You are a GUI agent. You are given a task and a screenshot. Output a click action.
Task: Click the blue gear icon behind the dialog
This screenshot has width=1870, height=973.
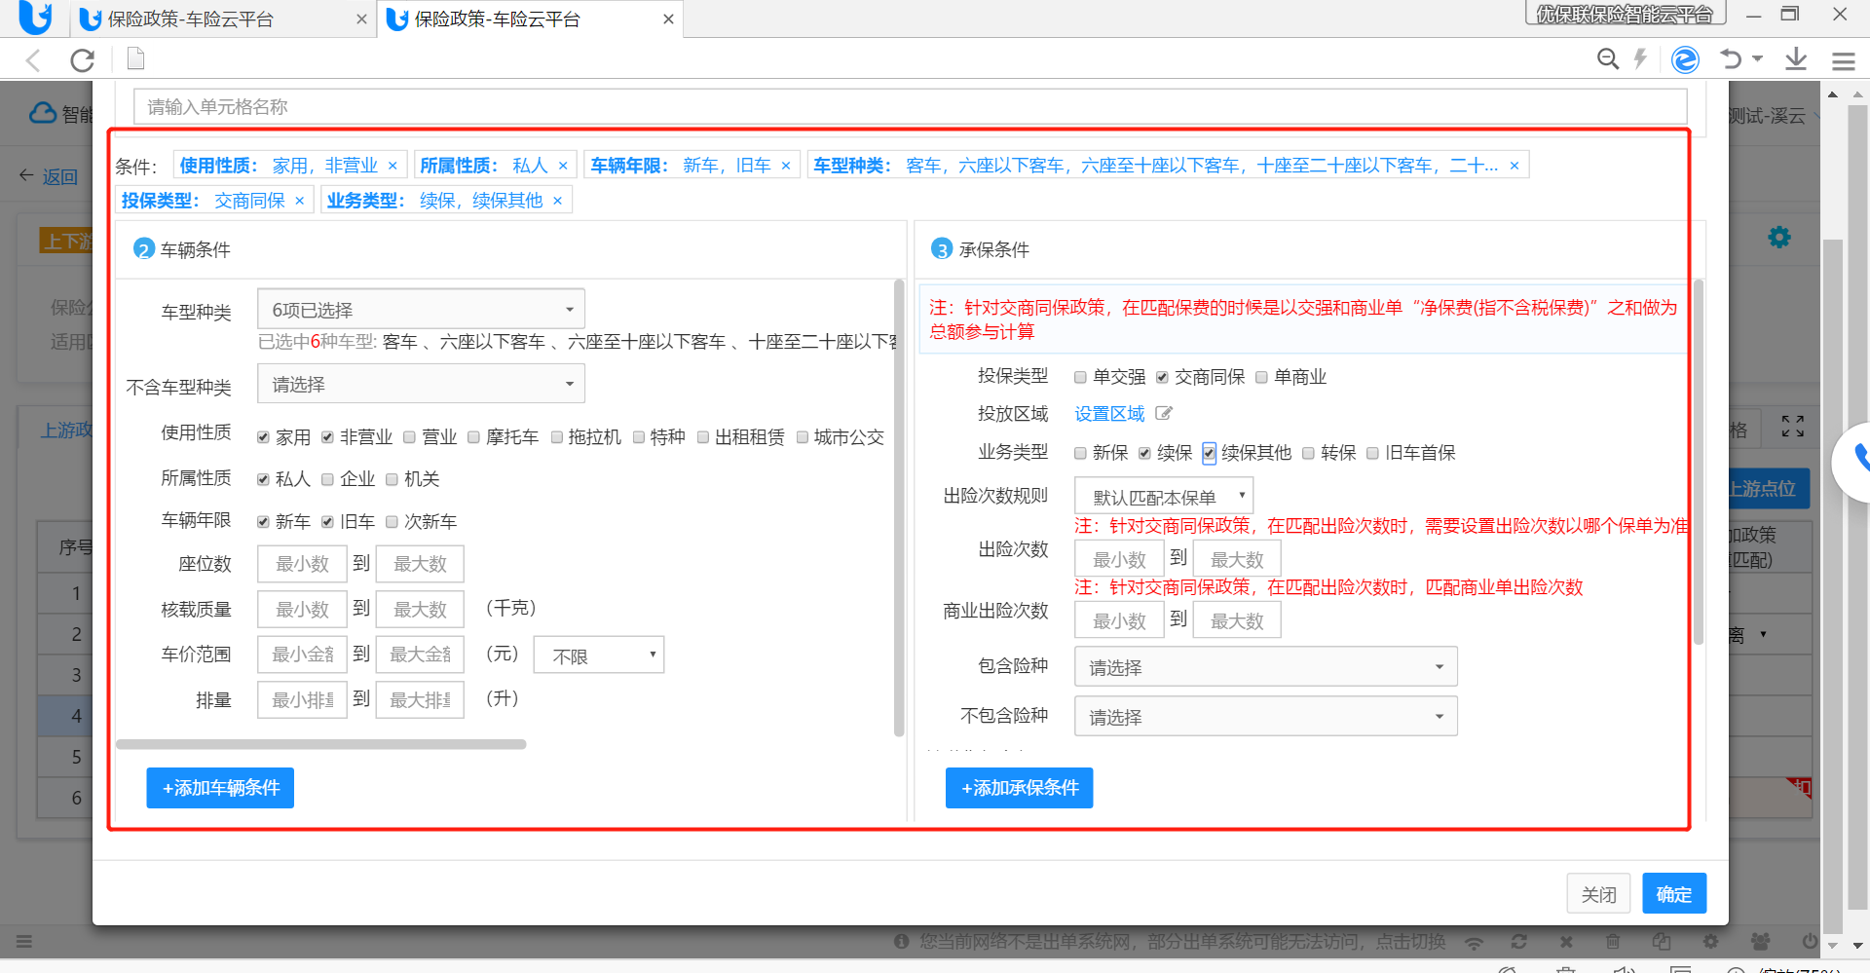click(1779, 237)
